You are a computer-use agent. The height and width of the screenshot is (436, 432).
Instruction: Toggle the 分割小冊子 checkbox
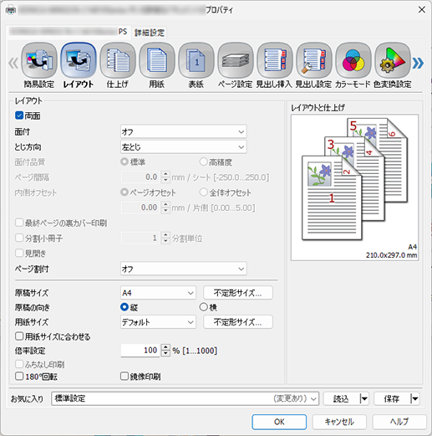[19, 238]
